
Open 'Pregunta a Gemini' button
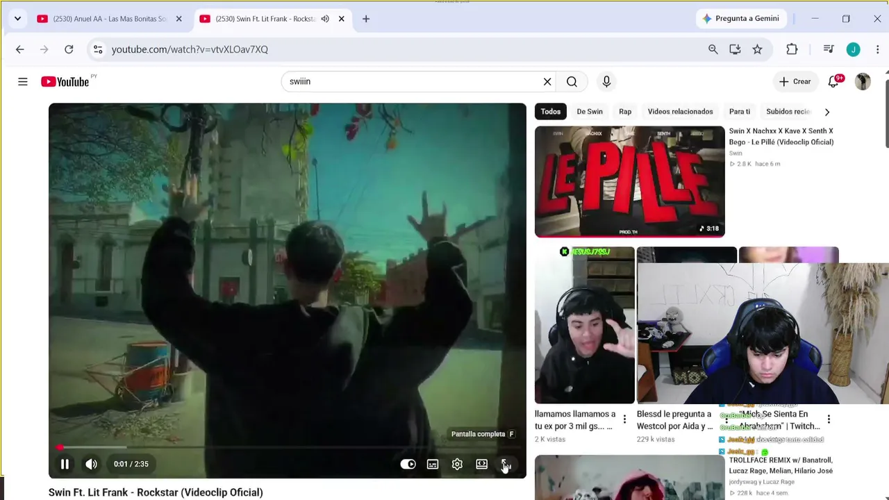tap(740, 19)
